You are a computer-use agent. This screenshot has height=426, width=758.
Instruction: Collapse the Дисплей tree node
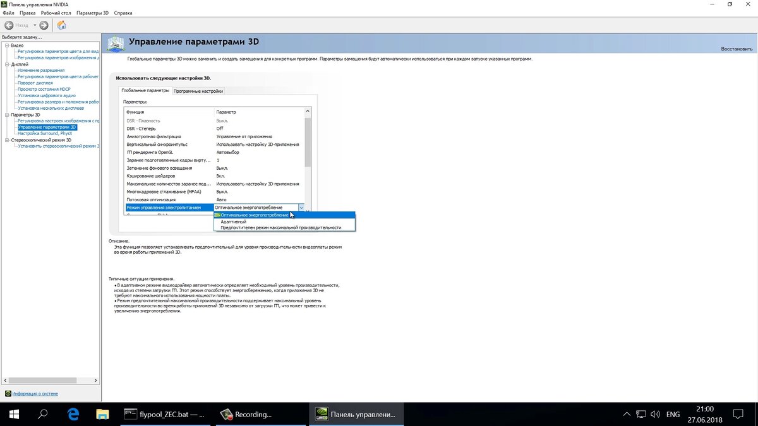point(7,64)
